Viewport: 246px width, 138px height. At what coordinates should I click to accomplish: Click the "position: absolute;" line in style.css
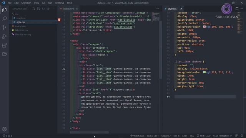coord(191,44)
